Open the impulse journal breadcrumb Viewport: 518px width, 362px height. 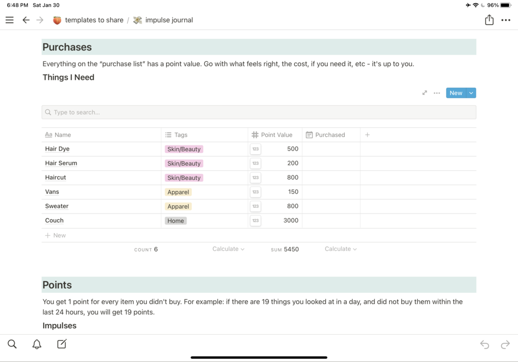[169, 20]
